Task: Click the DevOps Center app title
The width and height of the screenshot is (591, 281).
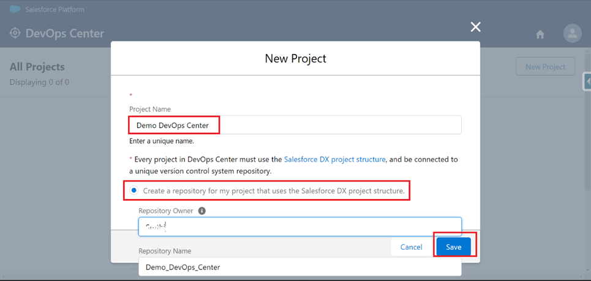Action: click(65, 33)
